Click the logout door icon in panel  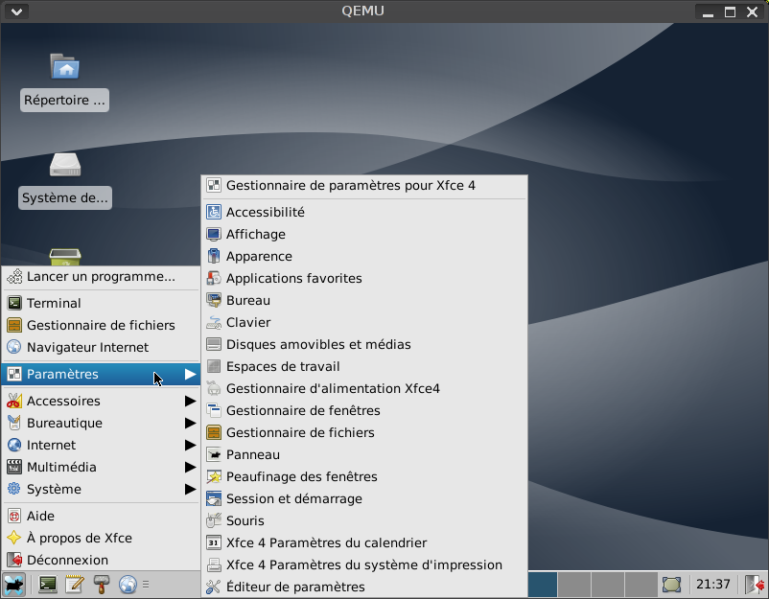point(755,584)
